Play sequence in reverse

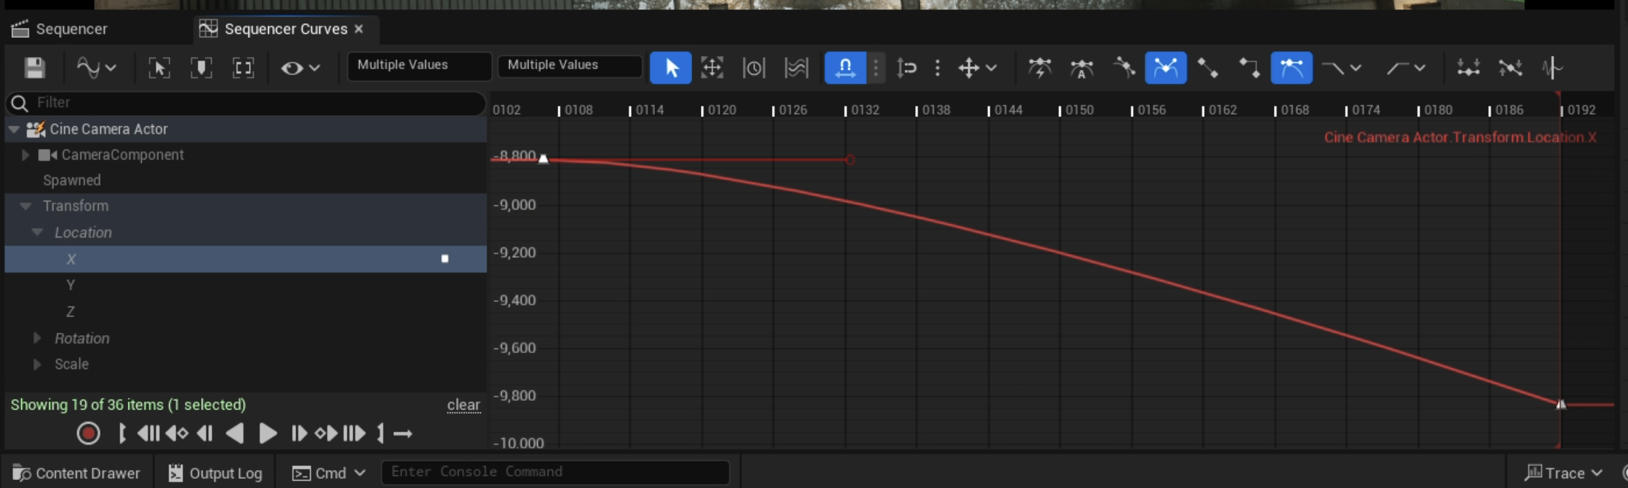234,433
